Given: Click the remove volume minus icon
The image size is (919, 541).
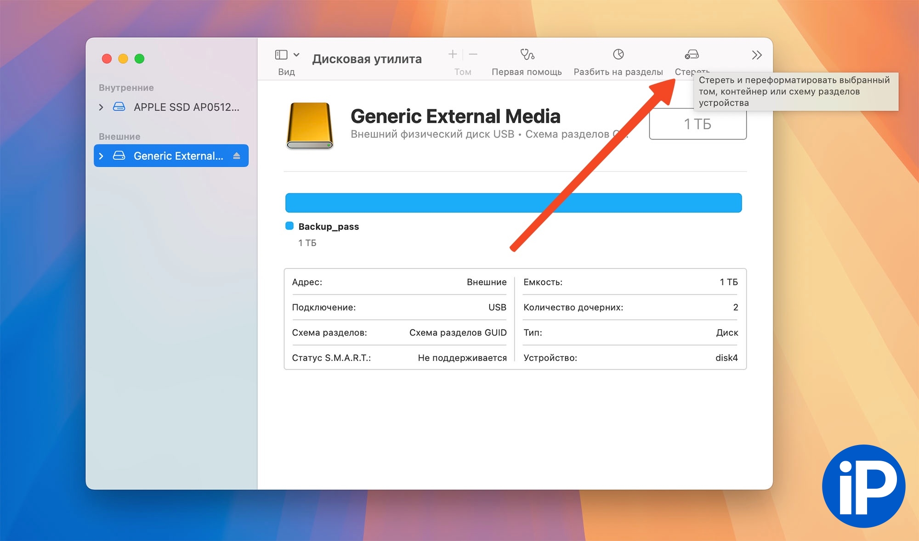Looking at the screenshot, I should point(473,55).
